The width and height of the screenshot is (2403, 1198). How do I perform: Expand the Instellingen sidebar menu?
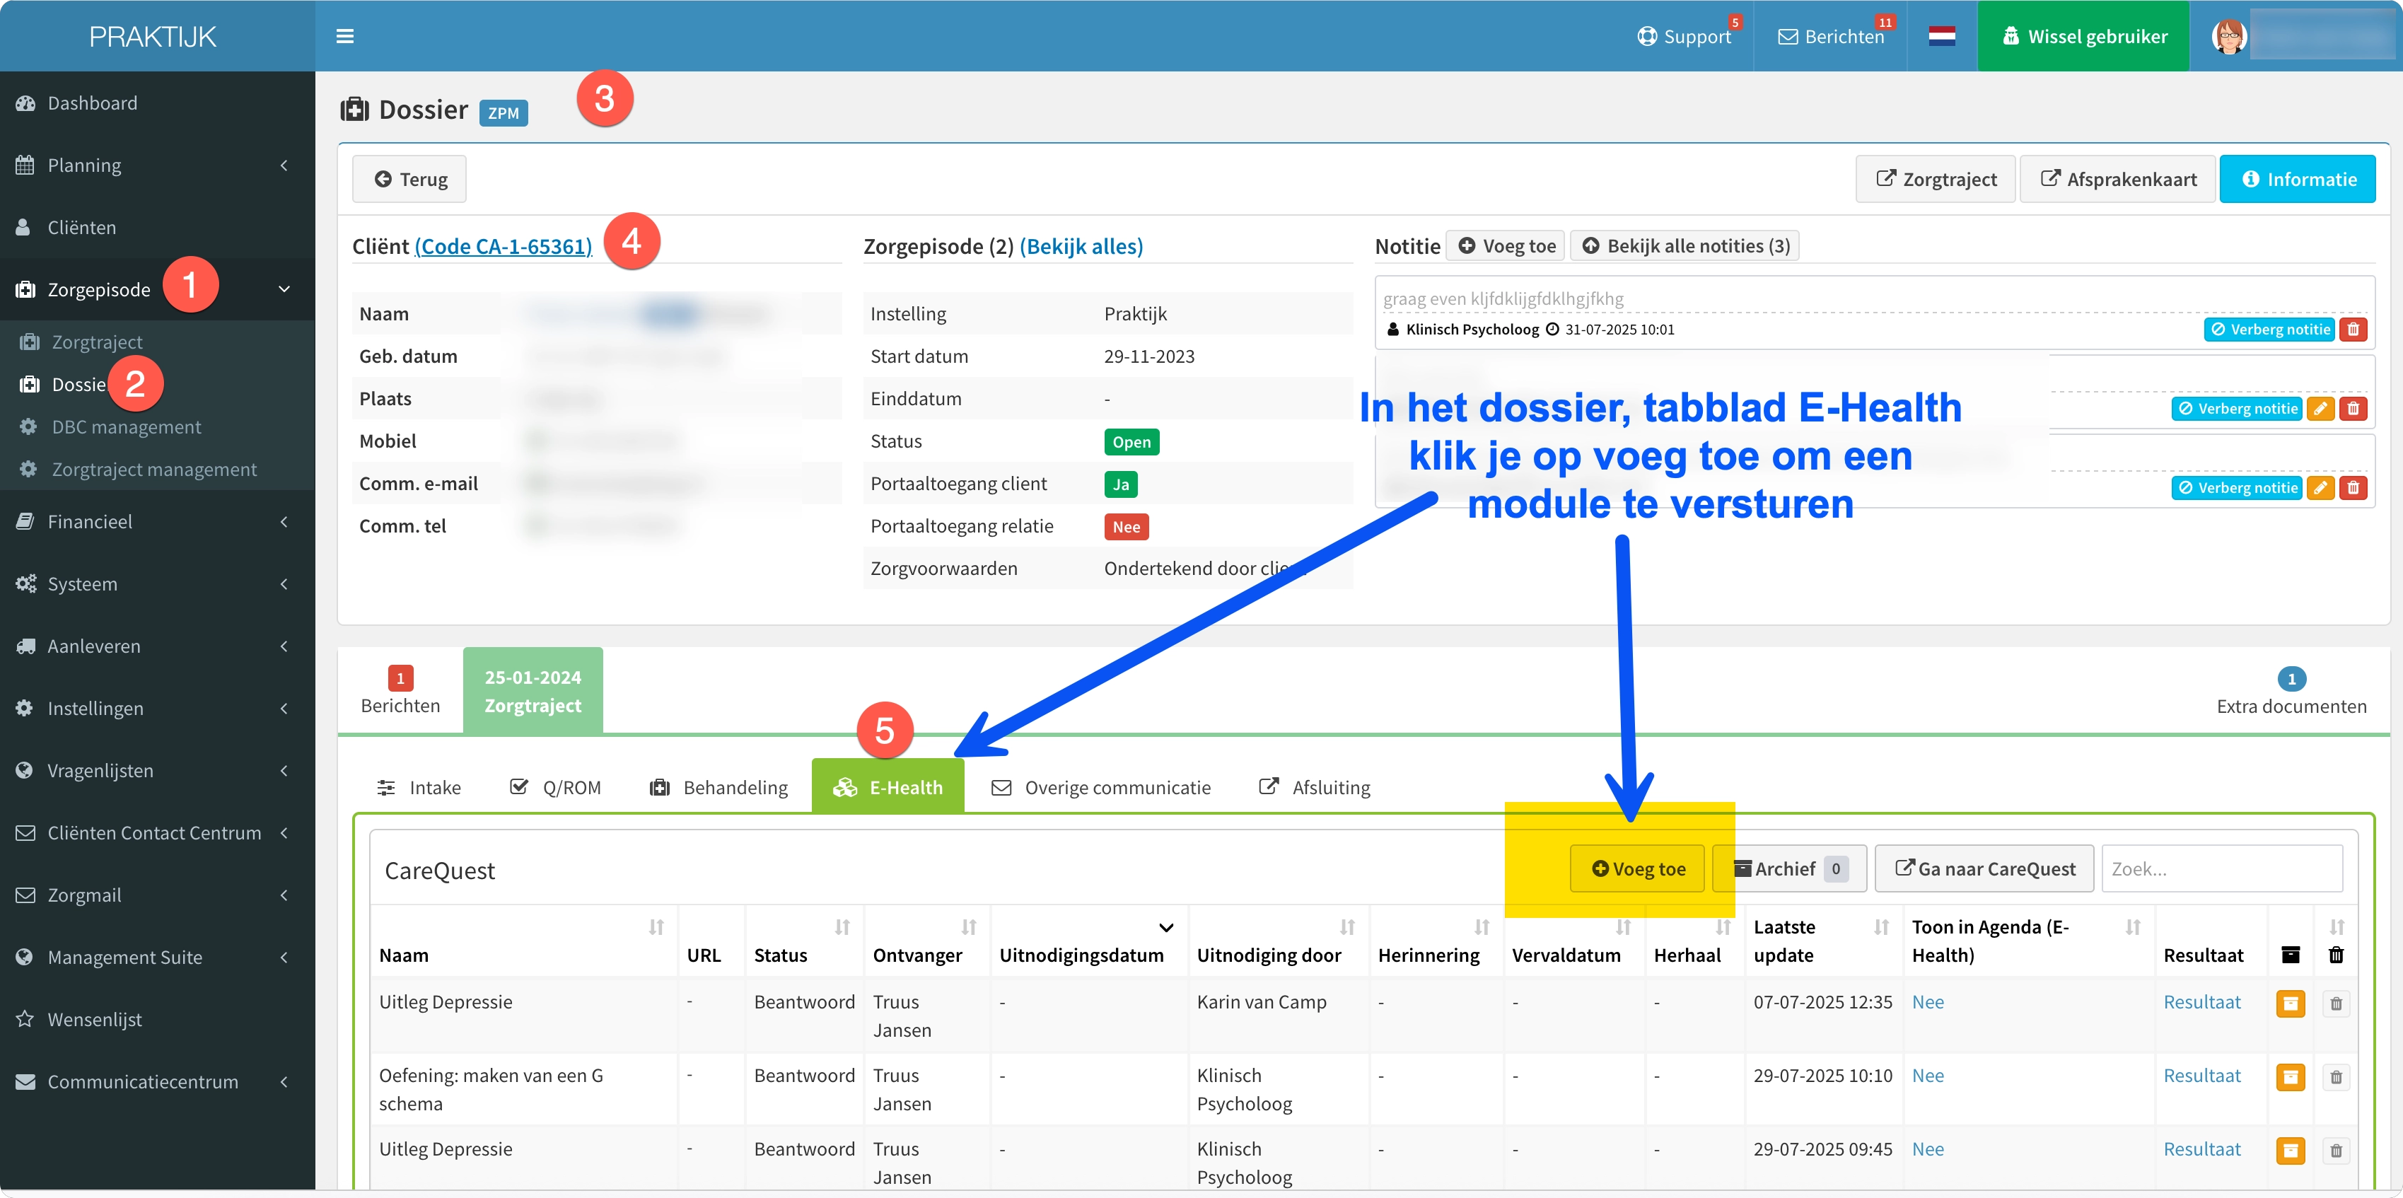point(158,708)
